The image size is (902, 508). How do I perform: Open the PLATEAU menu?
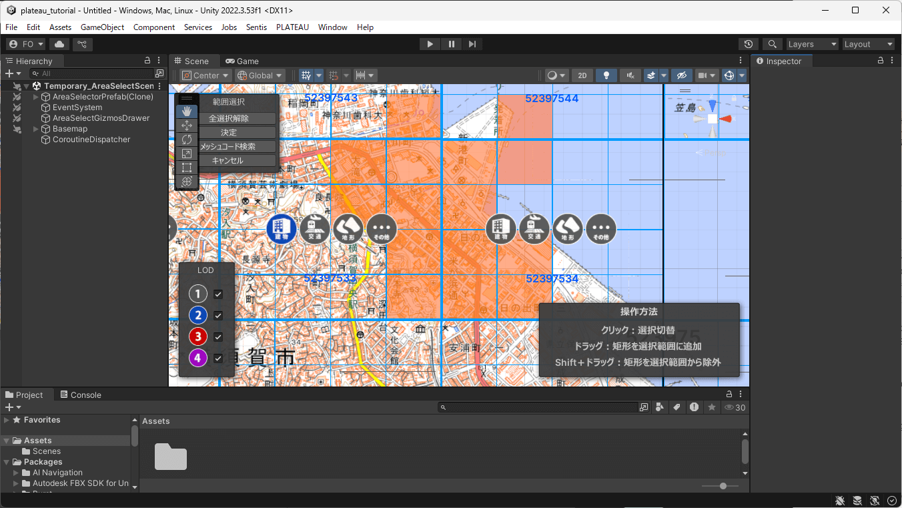292,27
